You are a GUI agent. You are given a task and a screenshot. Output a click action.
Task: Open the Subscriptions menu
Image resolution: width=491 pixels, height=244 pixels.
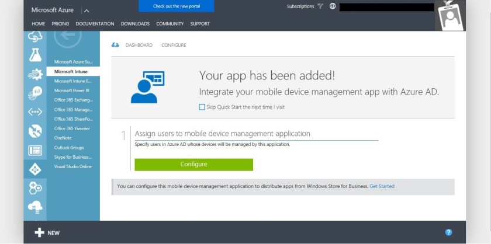300,6
